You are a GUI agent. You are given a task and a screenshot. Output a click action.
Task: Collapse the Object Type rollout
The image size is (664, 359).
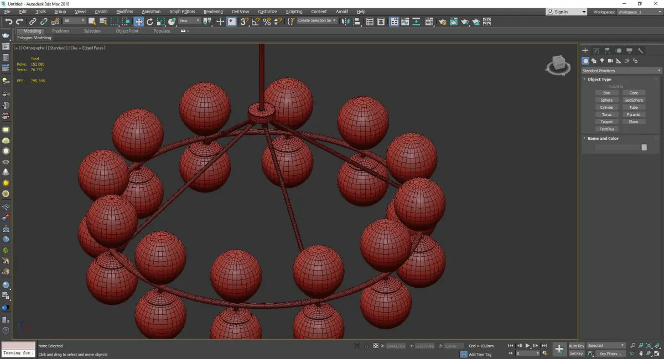click(x=600, y=80)
